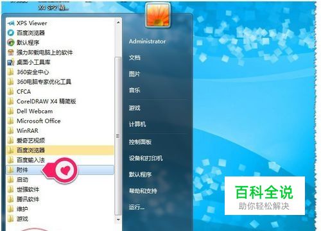Screen dimensions: 321x231
Task: Expand the CFCA folder entry
Action: [x=24, y=92]
